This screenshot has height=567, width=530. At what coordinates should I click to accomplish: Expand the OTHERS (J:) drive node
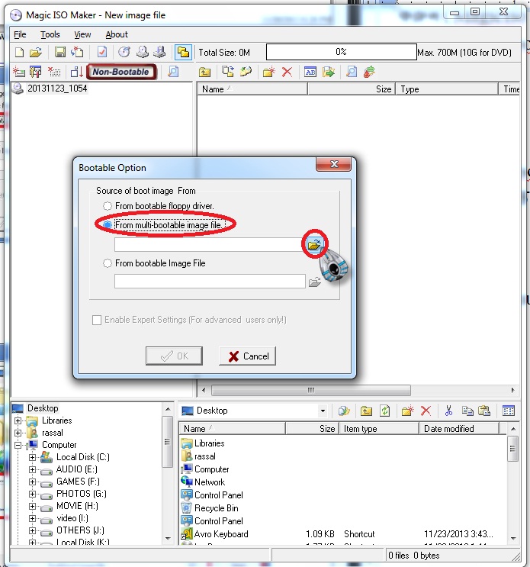coord(32,531)
